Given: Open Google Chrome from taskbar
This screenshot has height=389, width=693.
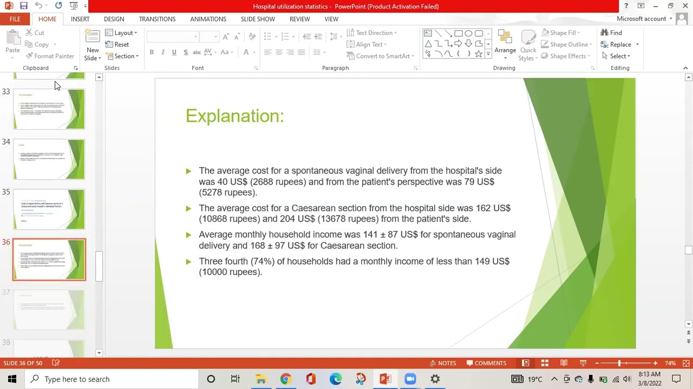Looking at the screenshot, I should (285, 379).
